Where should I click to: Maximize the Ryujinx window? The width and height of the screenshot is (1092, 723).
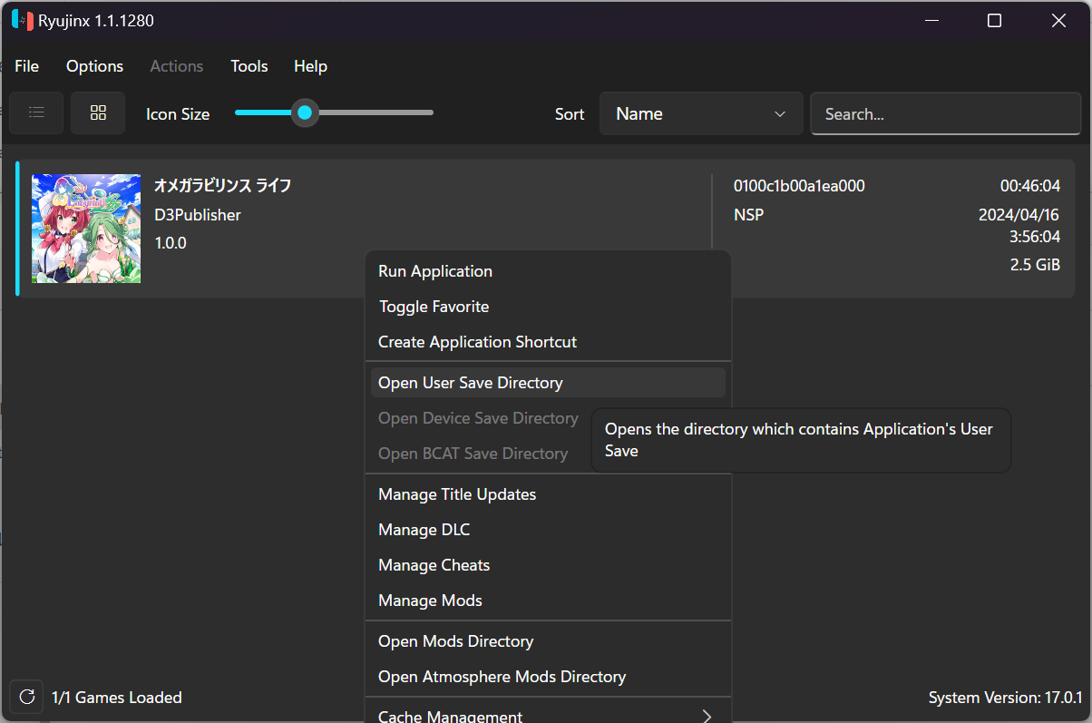point(995,21)
